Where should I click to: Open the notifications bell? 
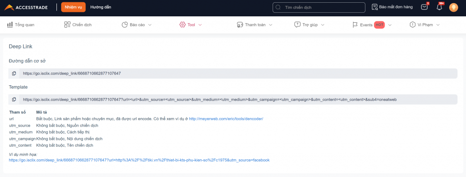tap(439, 7)
